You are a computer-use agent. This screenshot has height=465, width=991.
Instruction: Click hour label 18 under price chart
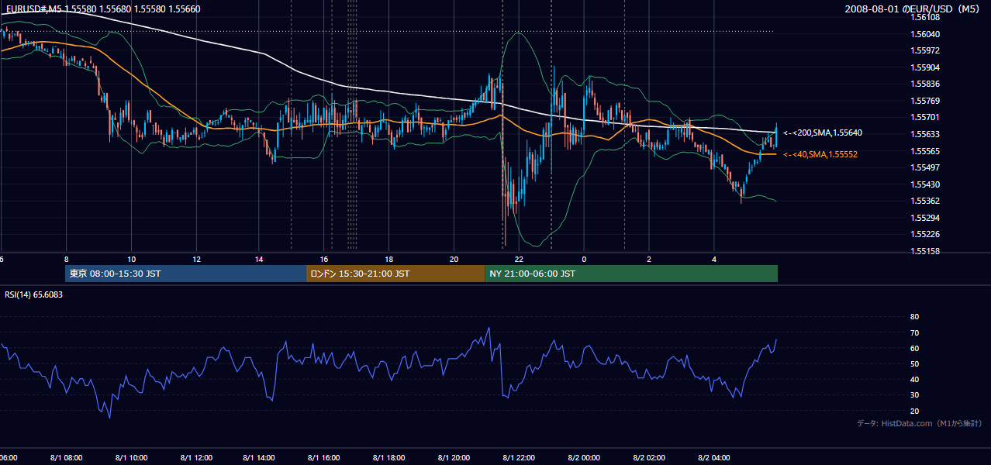click(389, 259)
